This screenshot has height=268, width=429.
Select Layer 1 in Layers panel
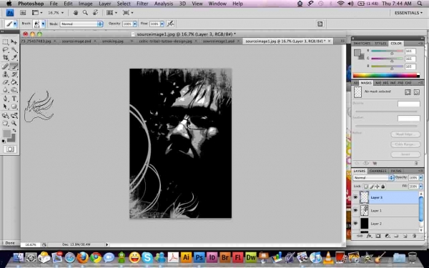tap(389, 210)
